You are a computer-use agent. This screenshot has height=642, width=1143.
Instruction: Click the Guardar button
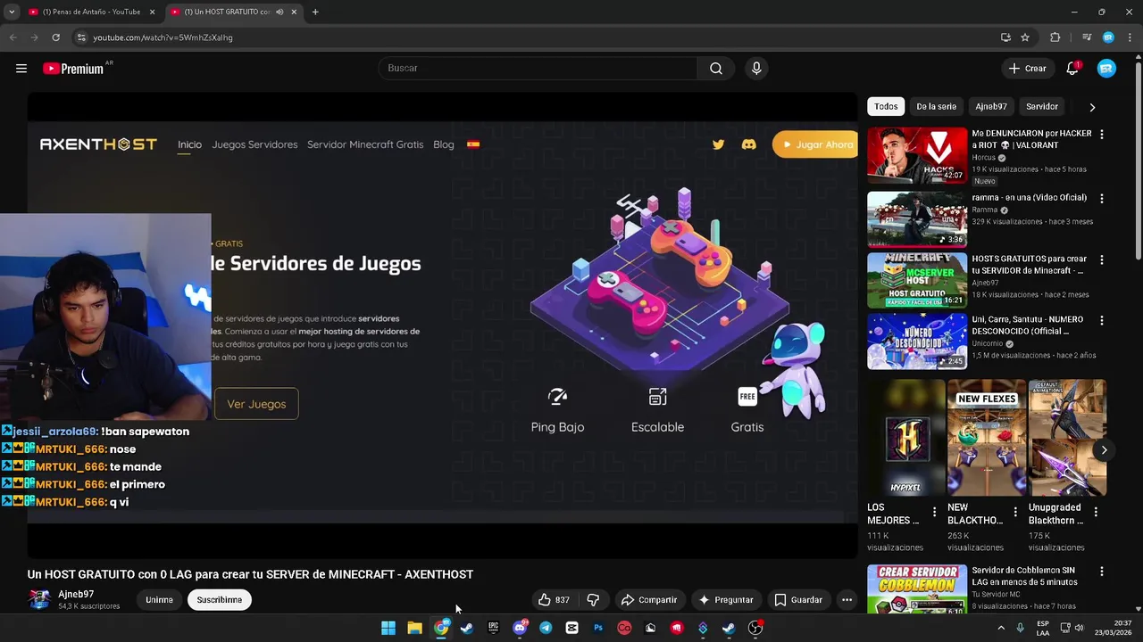798,600
